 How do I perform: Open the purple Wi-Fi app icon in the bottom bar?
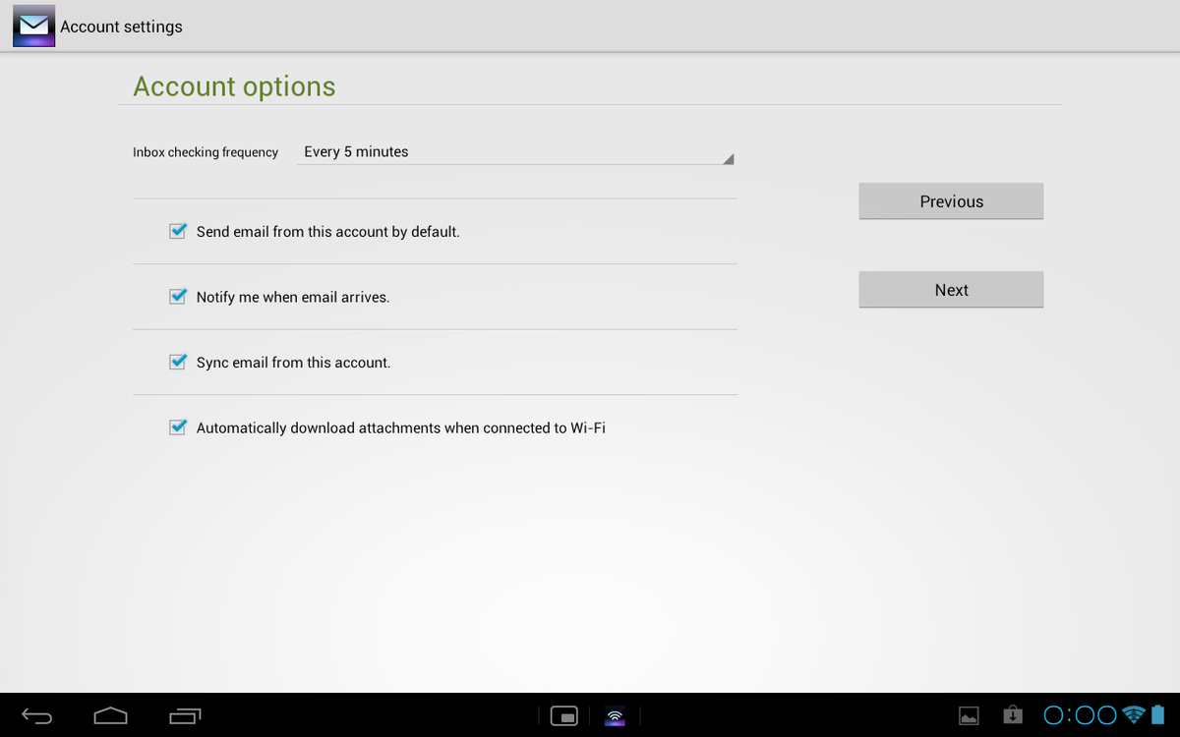[615, 715]
